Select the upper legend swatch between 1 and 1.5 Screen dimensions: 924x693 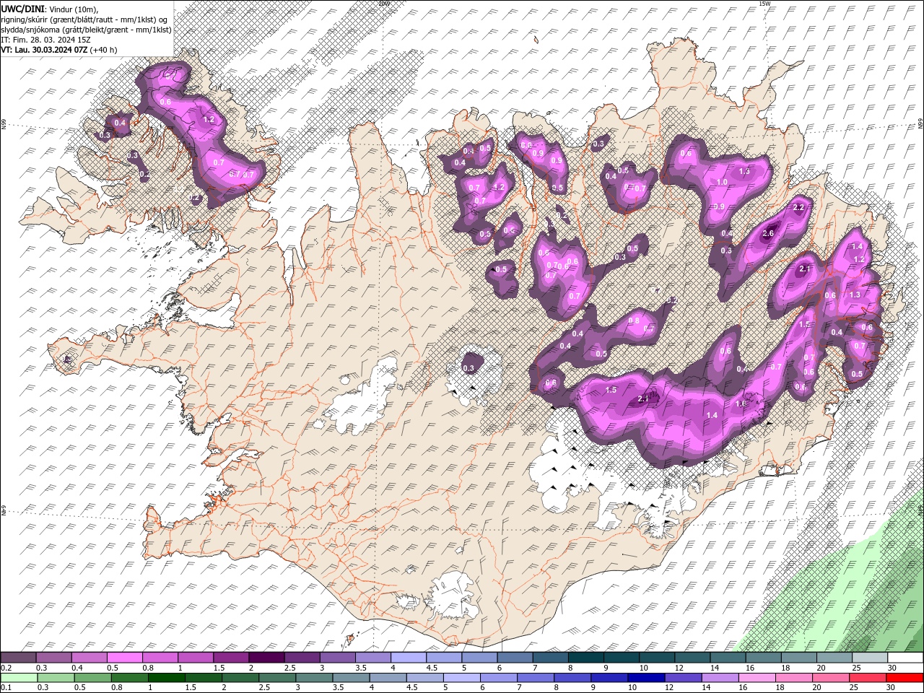tap(196, 657)
